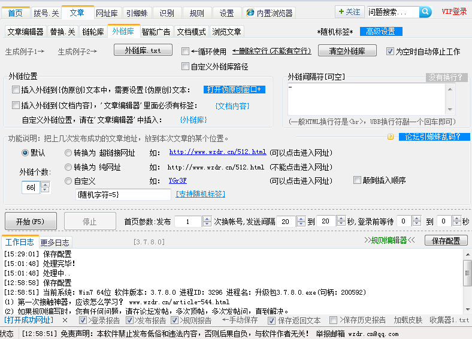
Task: Click the [打开成功网址] link
Action: point(29,320)
